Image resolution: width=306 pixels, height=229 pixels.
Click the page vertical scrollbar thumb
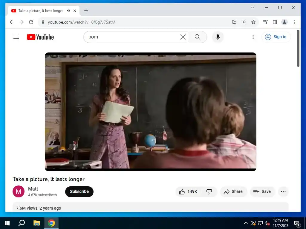point(298,48)
